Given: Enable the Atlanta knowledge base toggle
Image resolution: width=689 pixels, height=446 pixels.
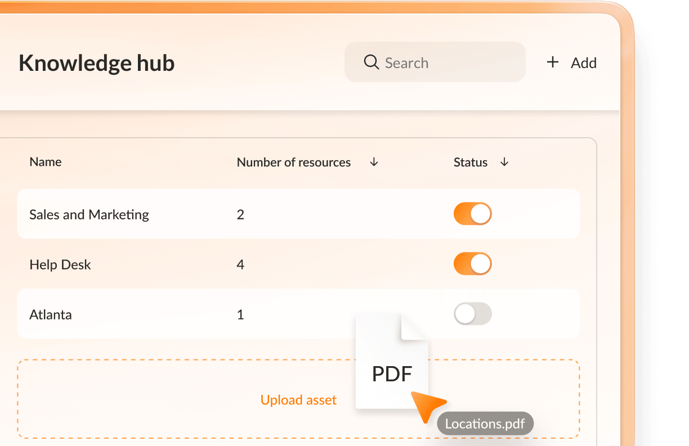Looking at the screenshot, I should [473, 314].
